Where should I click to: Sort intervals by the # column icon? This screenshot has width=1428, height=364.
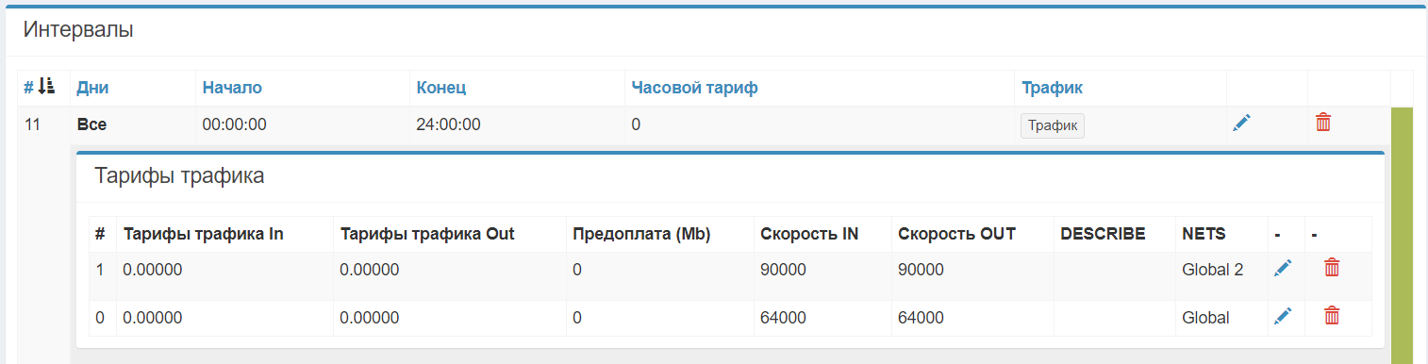click(46, 87)
